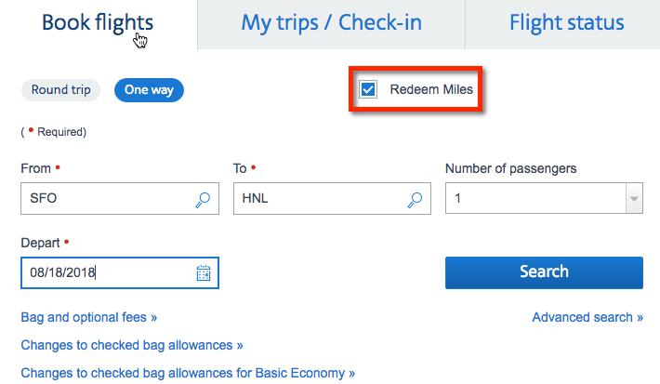
Task: Click the Depart date field 08/18/2018
Action: tap(120, 272)
